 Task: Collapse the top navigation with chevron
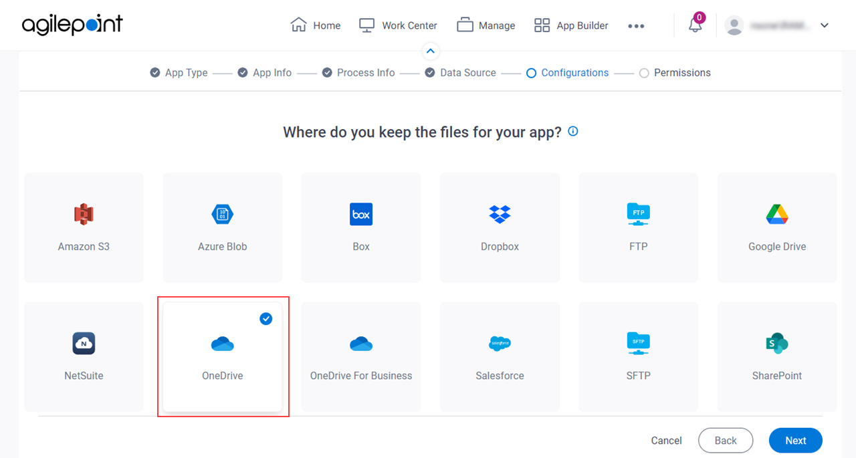[x=431, y=51]
